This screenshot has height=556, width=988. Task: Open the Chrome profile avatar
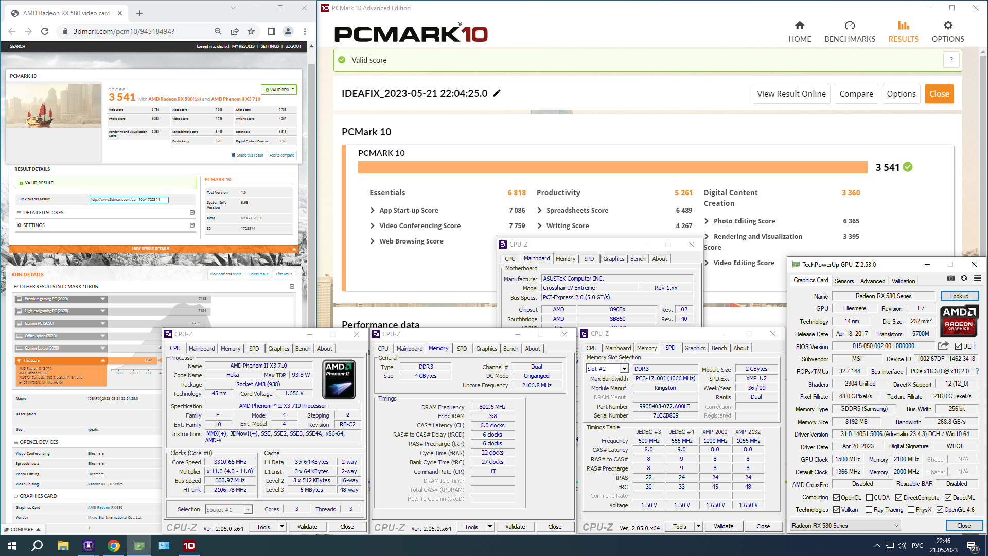pos(288,31)
